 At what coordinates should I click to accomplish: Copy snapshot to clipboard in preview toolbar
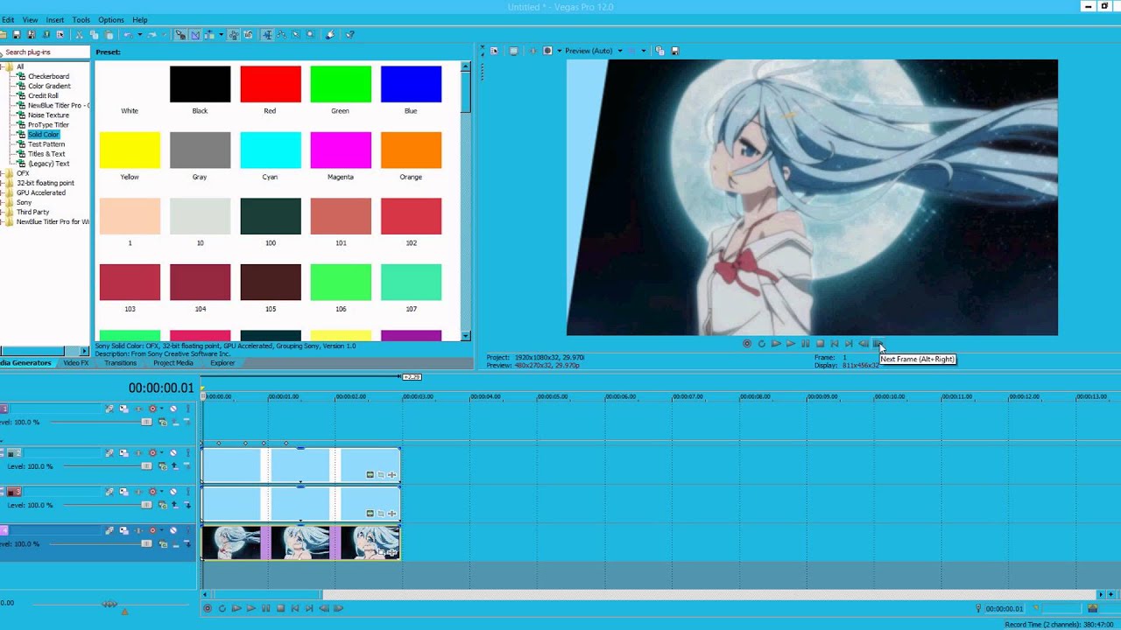659,51
